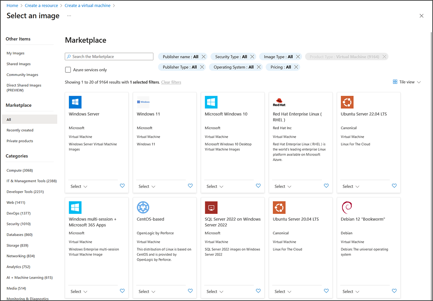Open the Select dropdown for Ubuntu Server 22.04 LTS
Image resolution: width=433 pixels, height=301 pixels.
(x=351, y=187)
